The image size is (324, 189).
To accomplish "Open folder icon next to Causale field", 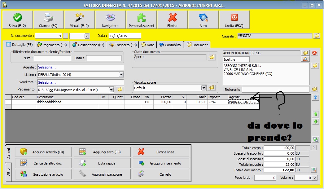I will pyautogui.click(x=317, y=36).
